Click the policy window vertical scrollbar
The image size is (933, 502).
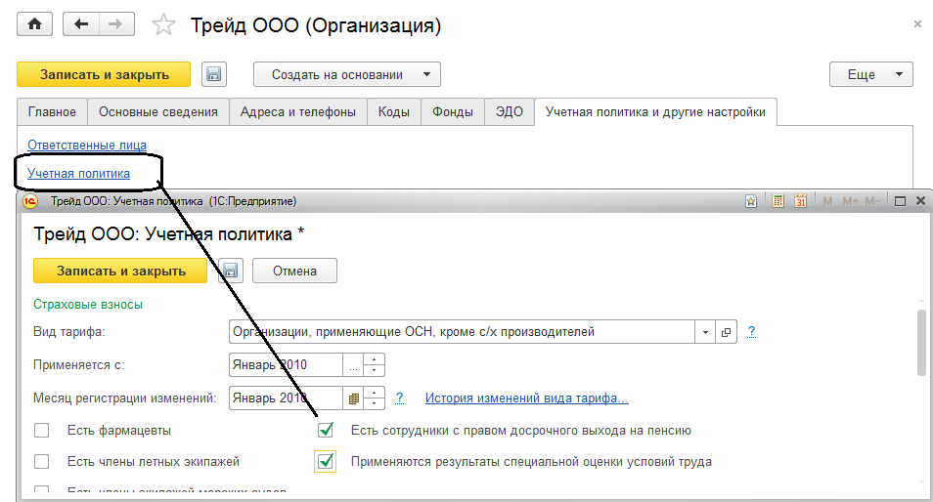(921, 342)
